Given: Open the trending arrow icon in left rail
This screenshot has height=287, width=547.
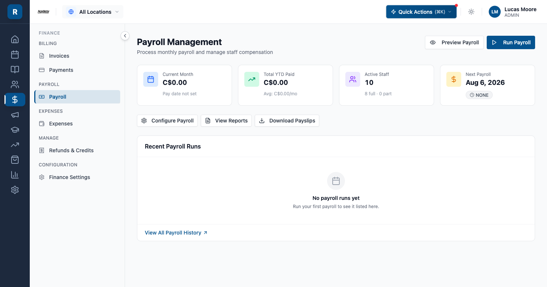Looking at the screenshot, I should point(15,145).
